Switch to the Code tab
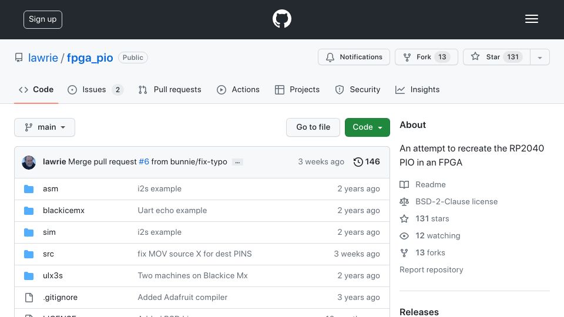 click(x=36, y=89)
